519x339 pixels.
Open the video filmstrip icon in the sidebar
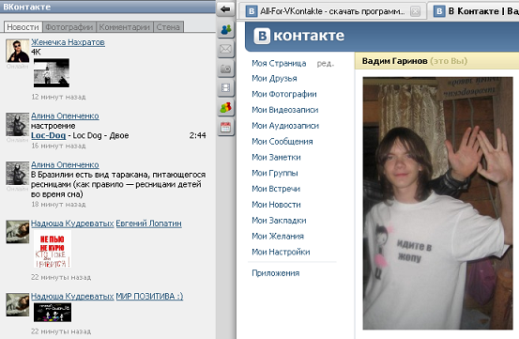pyautogui.click(x=225, y=88)
